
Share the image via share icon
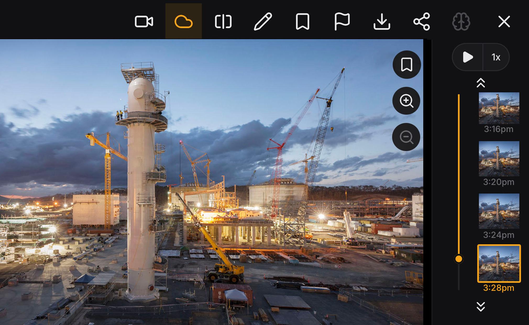422,21
